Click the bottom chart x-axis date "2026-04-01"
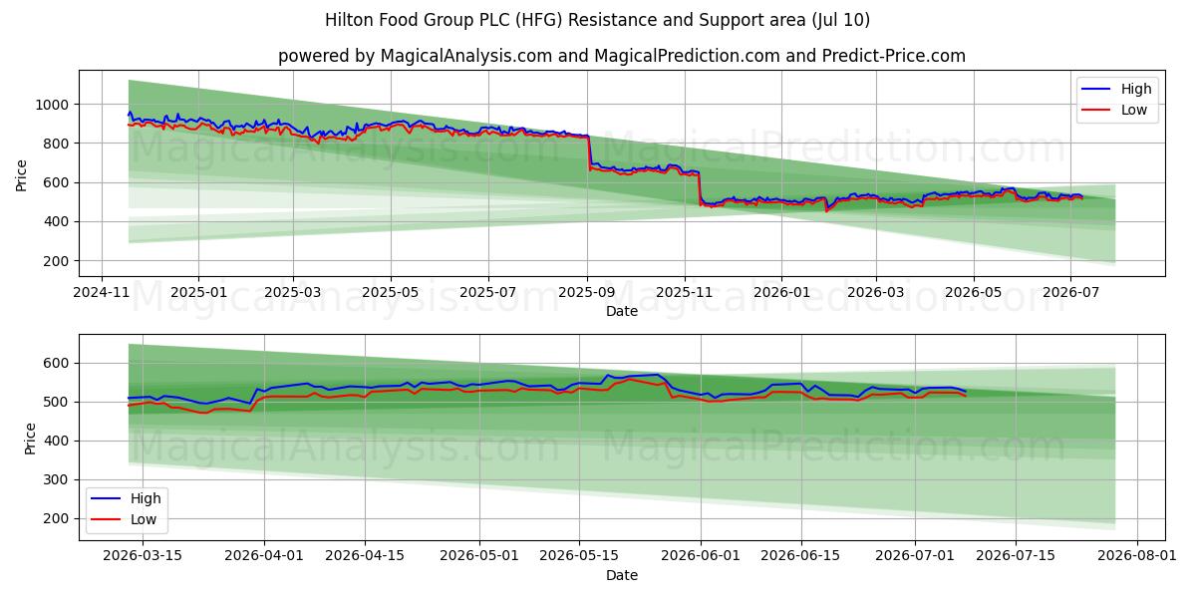1196x598 pixels. [x=264, y=557]
